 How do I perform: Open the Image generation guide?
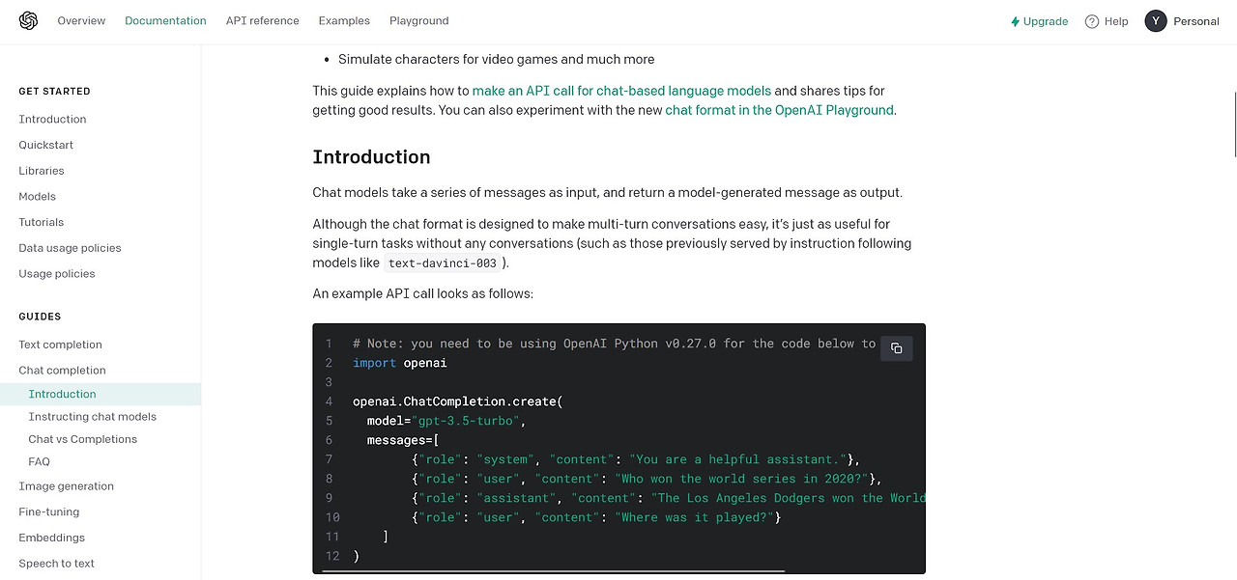[x=66, y=486]
